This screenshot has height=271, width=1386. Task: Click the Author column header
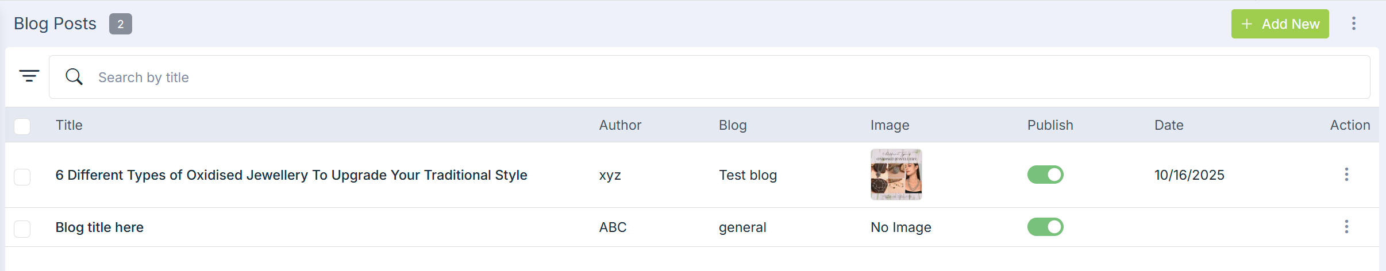[x=620, y=125]
